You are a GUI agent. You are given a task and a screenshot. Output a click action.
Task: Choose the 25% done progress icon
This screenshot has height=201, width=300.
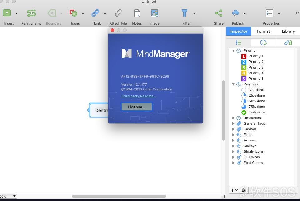point(244,96)
